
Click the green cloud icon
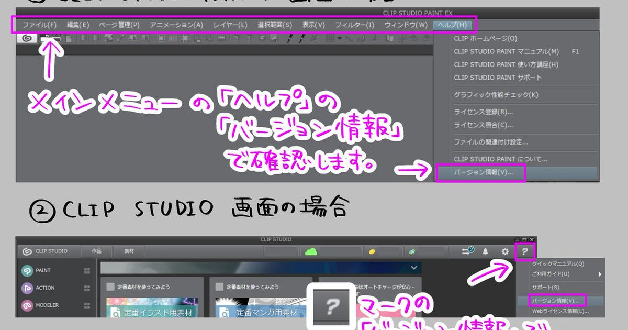[x=311, y=251]
